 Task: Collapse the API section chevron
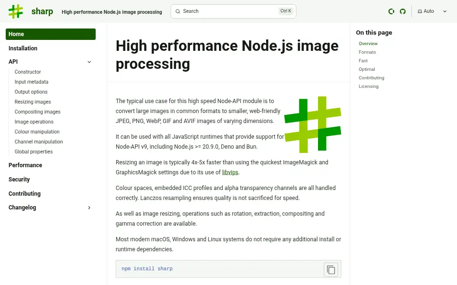coord(89,62)
